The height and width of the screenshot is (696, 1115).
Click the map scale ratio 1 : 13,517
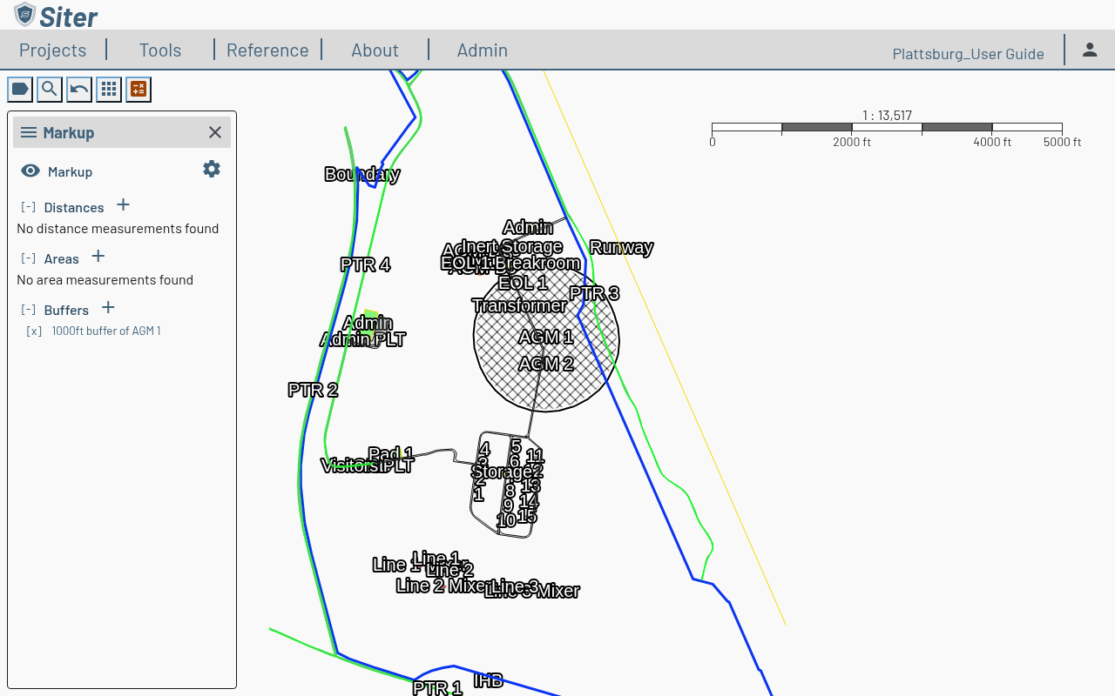(x=887, y=116)
